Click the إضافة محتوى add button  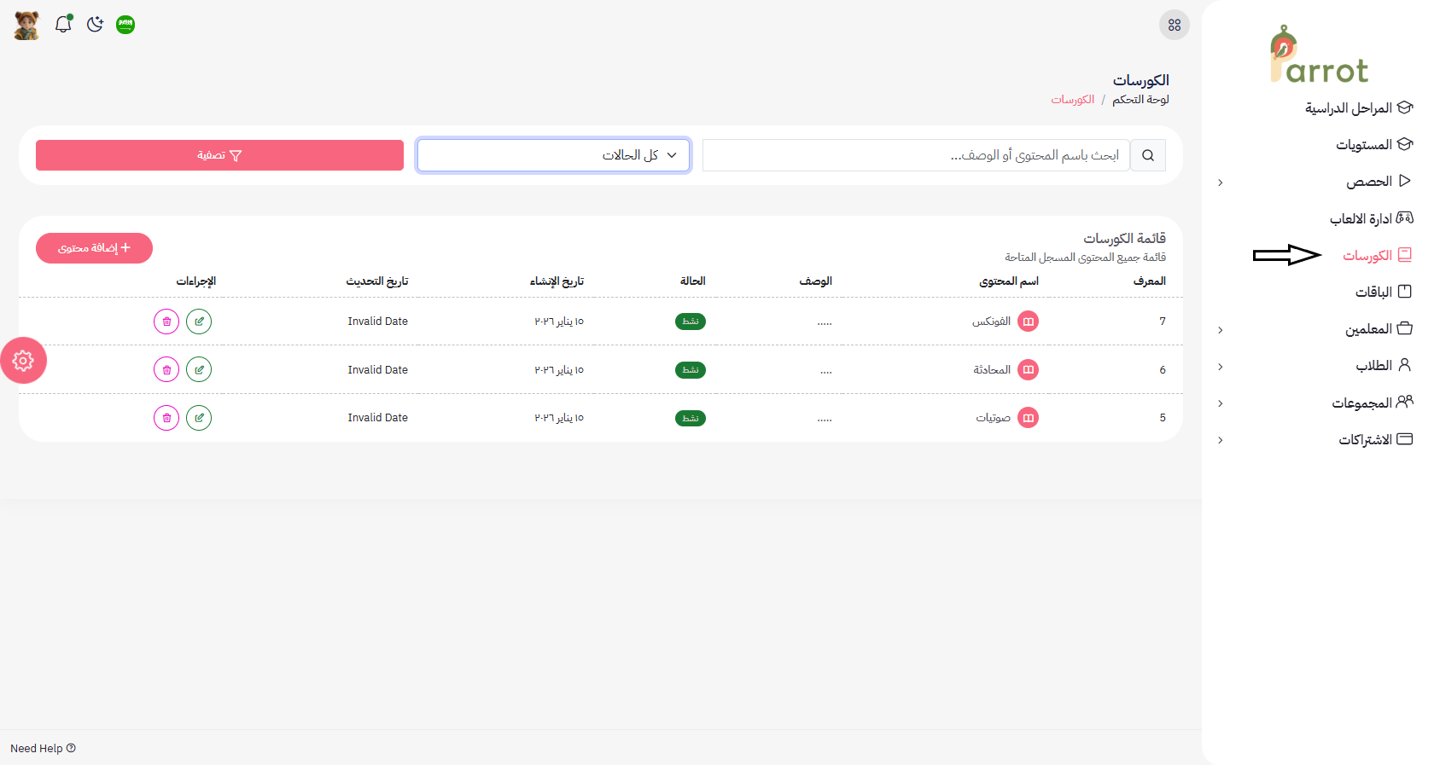pos(94,248)
